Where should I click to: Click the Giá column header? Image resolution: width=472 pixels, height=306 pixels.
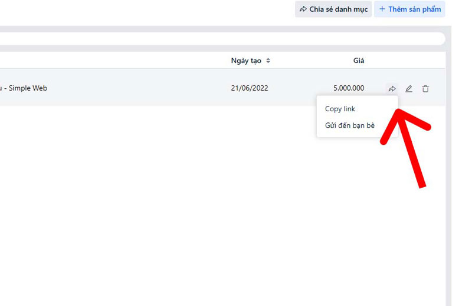pos(358,61)
